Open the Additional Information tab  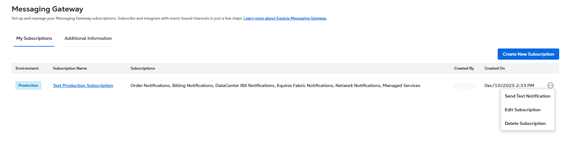pyautogui.click(x=88, y=38)
